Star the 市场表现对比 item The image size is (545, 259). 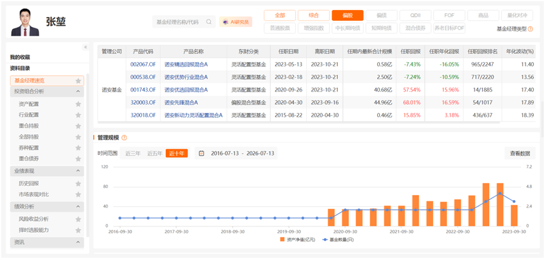pos(78,194)
